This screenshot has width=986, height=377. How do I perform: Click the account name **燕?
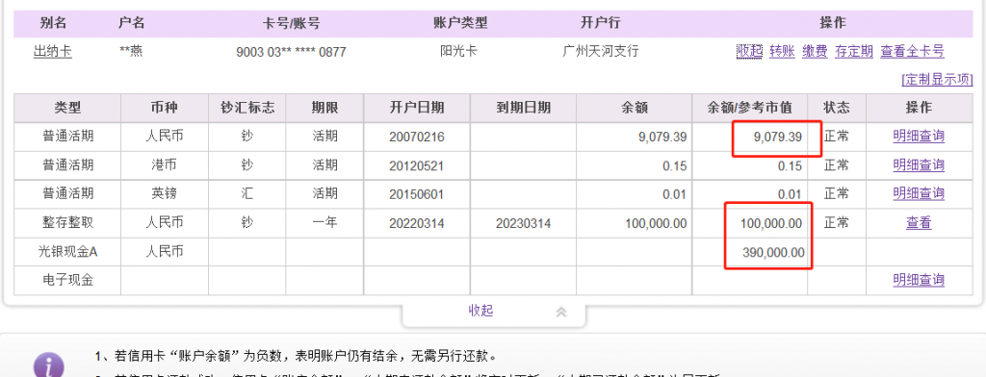[x=131, y=52]
